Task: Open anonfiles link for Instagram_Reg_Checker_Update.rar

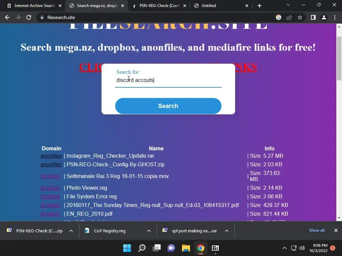Action: point(51,156)
